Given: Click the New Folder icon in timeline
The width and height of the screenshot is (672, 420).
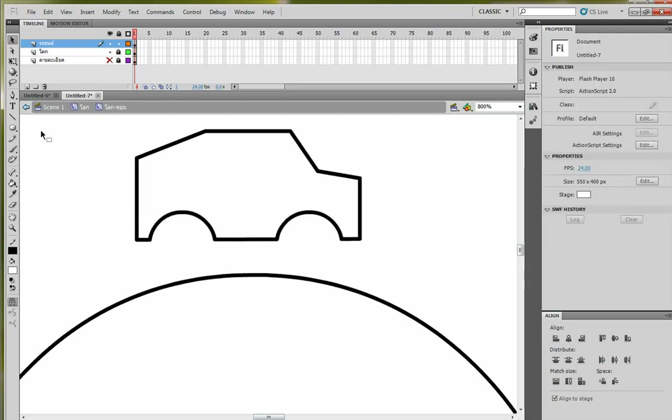Looking at the screenshot, I should pyautogui.click(x=36, y=86).
